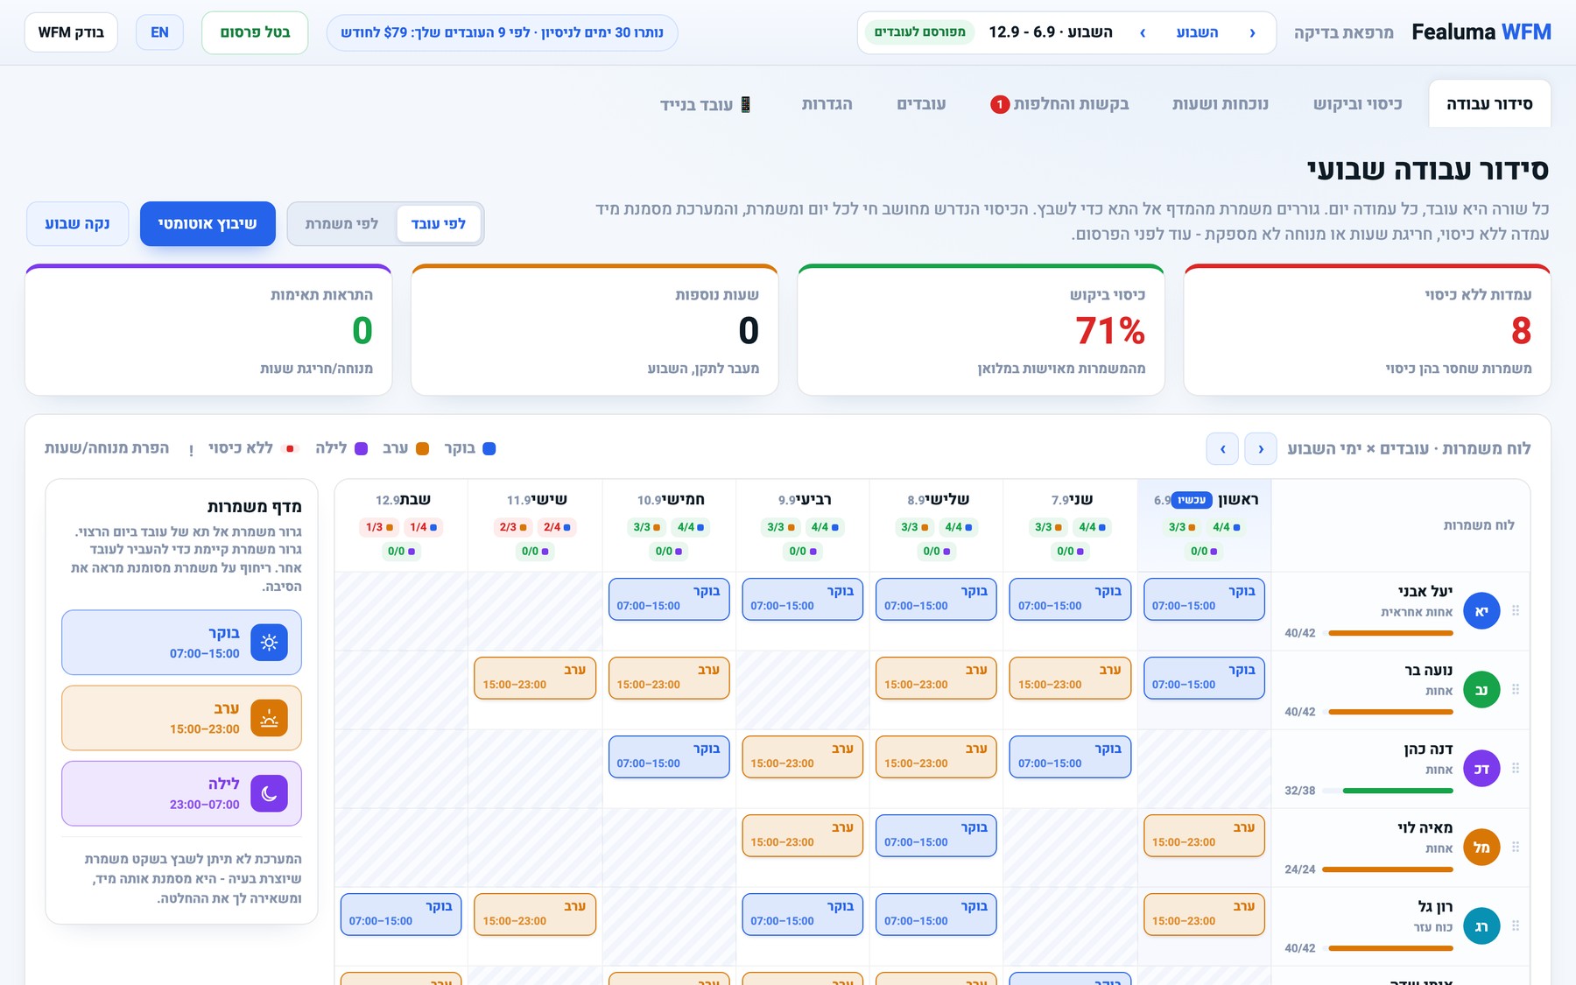This screenshot has width=1576, height=985.
Task: Go to previous week in top bar
Action: [1252, 32]
